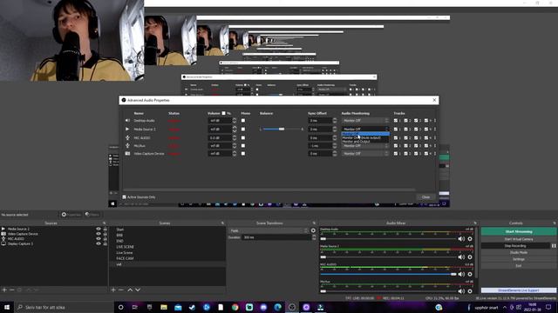The height and width of the screenshot is (313, 558).
Task: Open scene transition gear properties
Action: (x=313, y=230)
